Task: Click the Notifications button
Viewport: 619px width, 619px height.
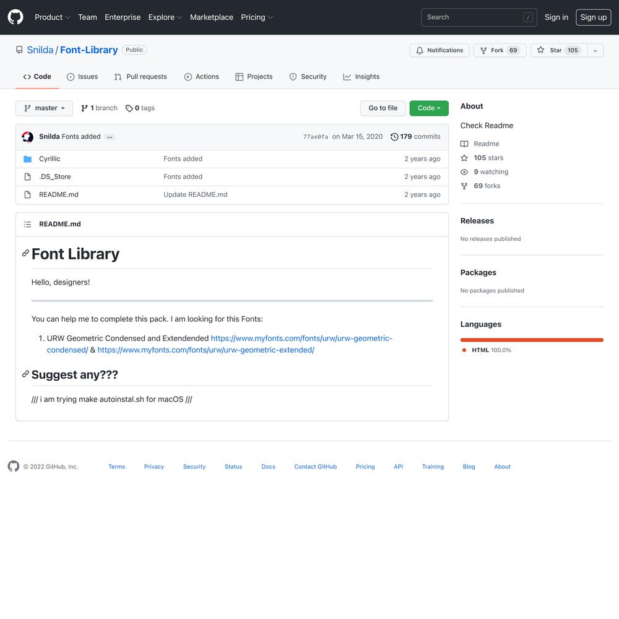Action: tap(439, 50)
